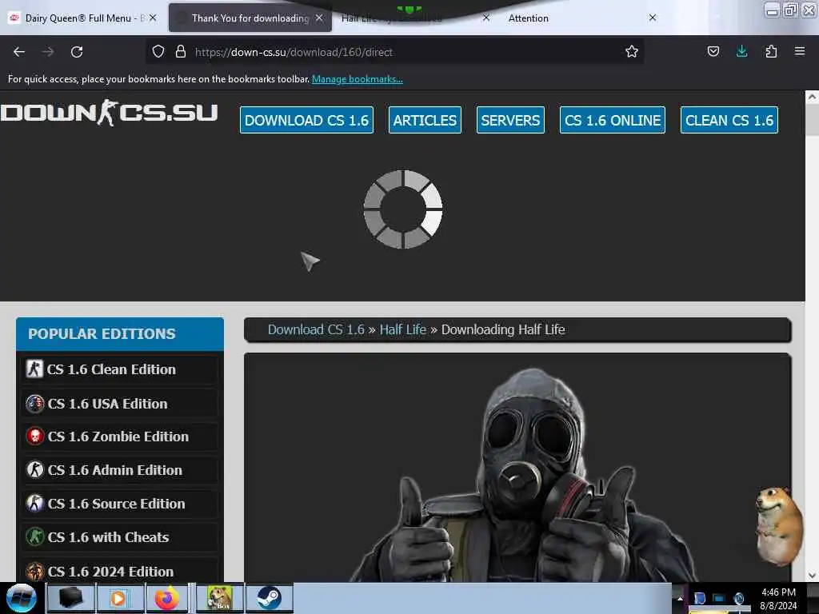
Task: Click the CS 1.6 USA Edition icon
Action: pyautogui.click(x=35, y=404)
